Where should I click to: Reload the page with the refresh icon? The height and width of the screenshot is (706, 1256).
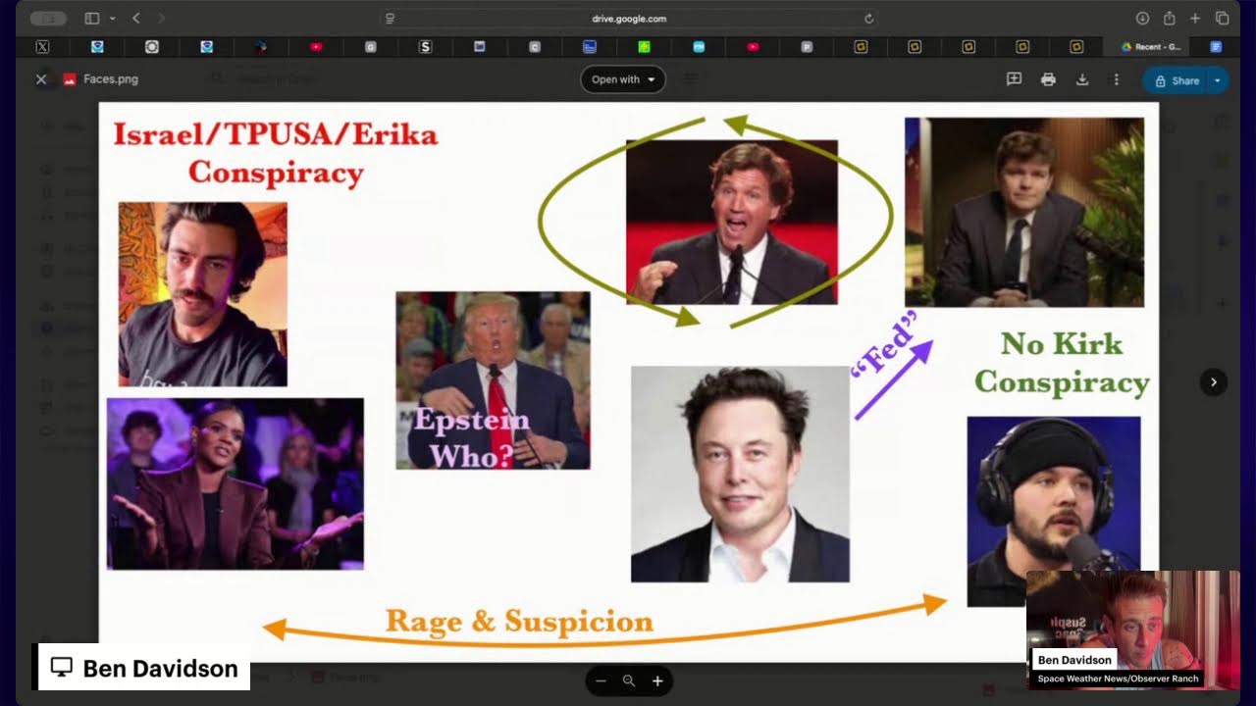click(x=868, y=19)
